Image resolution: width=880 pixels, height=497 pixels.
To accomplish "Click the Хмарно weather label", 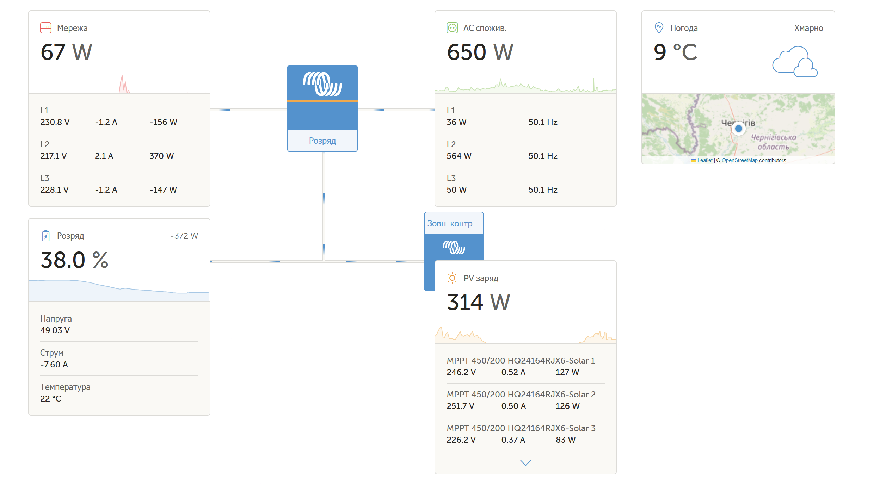I will click(x=808, y=28).
